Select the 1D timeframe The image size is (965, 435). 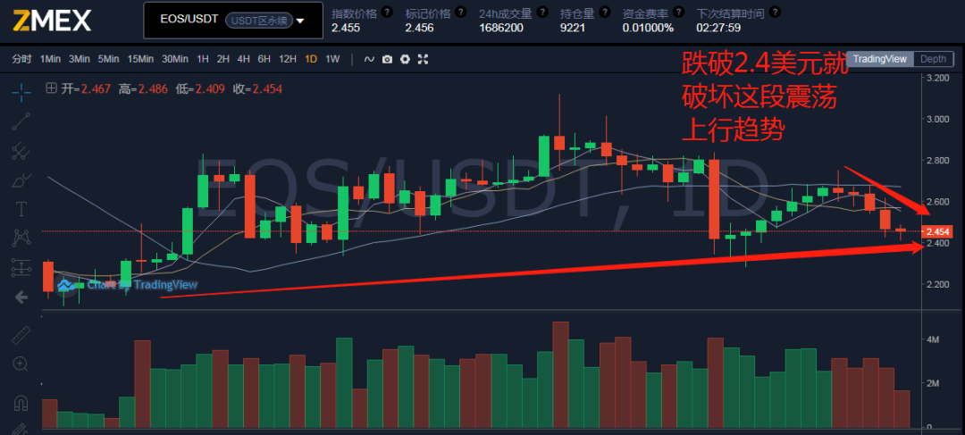tap(312, 59)
